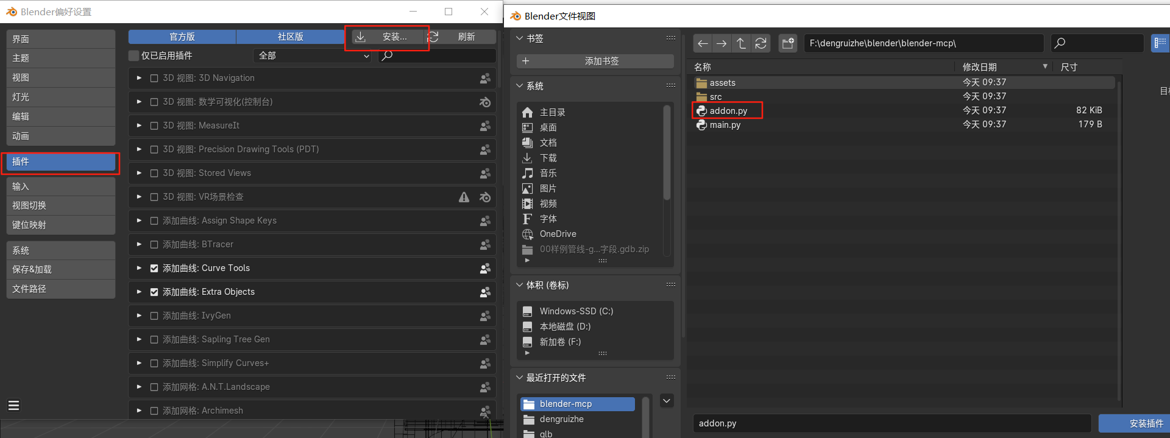This screenshot has width=1170, height=438.
Task: Click the warning icon on VR场景检查 row
Action: (464, 197)
